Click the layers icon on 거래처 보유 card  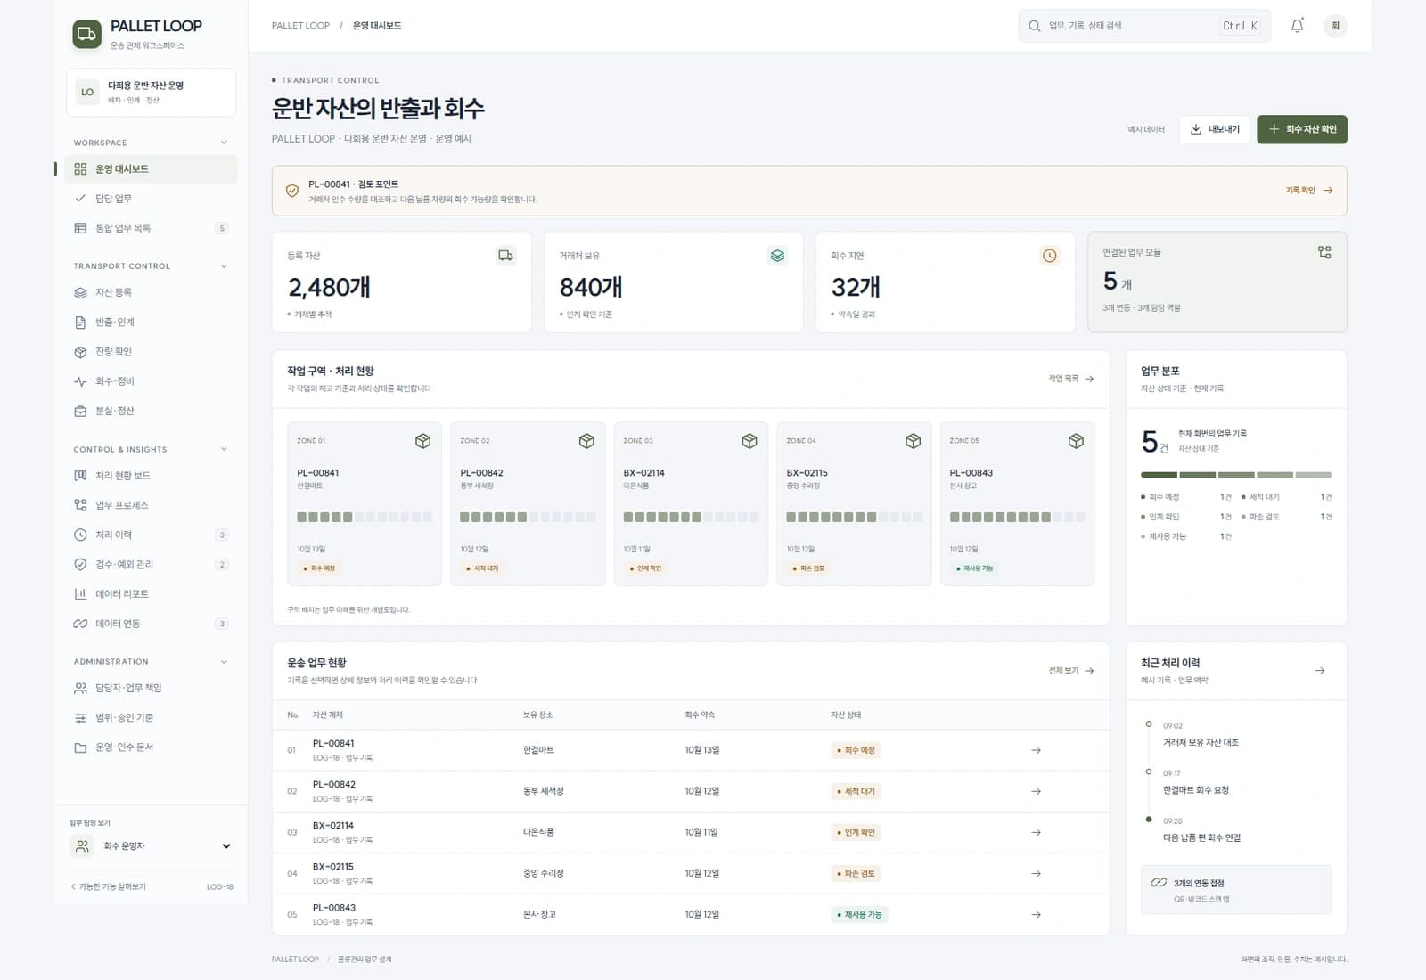[x=777, y=256]
